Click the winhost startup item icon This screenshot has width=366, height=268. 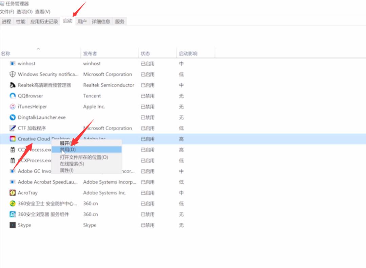[x=13, y=64]
